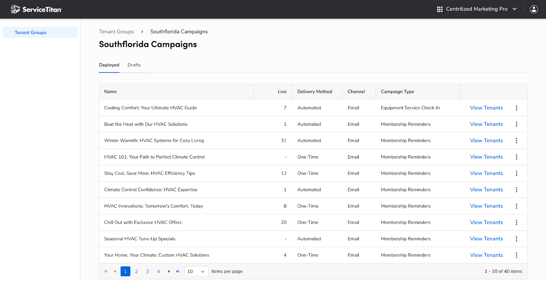Open kebab menu for Climate Control Confidence campaign

[x=516, y=189]
